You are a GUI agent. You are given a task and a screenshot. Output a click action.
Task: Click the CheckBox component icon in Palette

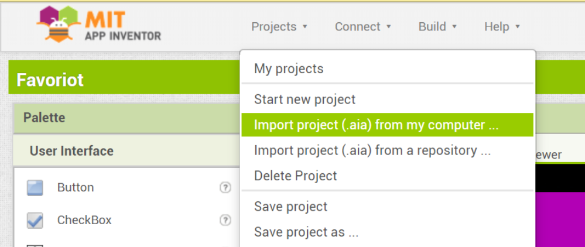[x=35, y=221]
